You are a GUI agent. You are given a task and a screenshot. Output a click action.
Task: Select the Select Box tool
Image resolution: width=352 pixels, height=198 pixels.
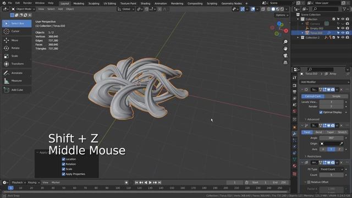(17, 23)
